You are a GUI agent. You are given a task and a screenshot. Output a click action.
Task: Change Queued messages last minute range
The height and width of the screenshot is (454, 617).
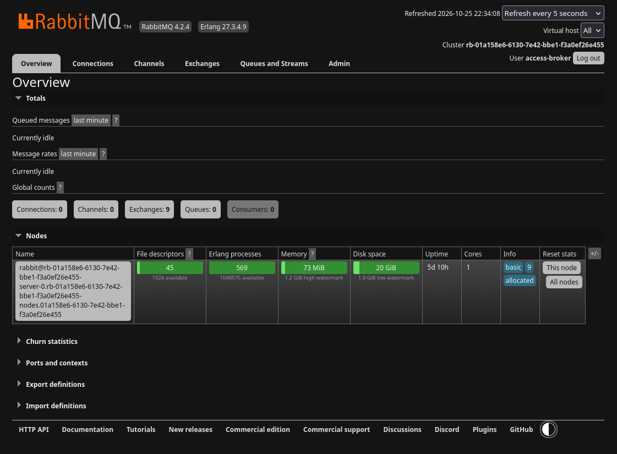[91, 121]
